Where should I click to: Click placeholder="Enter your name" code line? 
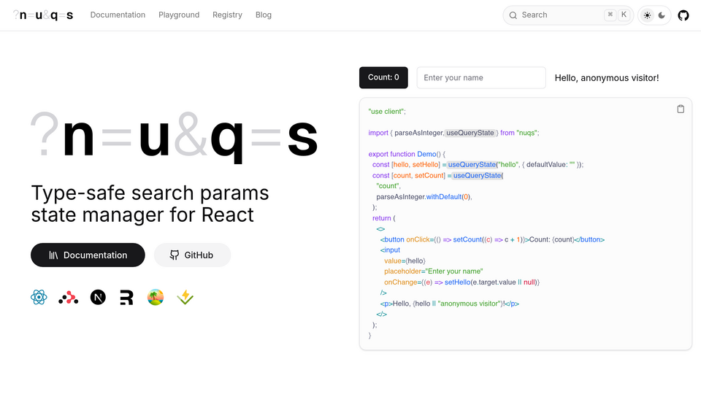[433, 271]
